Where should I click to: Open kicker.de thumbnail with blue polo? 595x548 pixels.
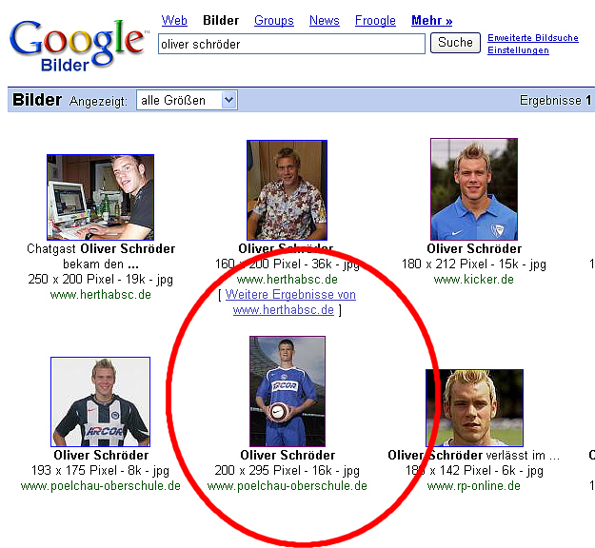[474, 189]
